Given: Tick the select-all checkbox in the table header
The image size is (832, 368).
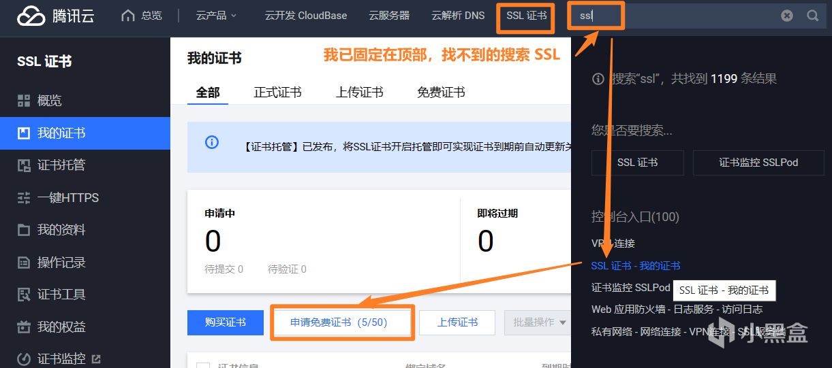Looking at the screenshot, I should (202, 365).
